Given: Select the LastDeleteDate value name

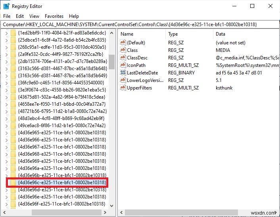Looking at the screenshot, I should 142,73.
